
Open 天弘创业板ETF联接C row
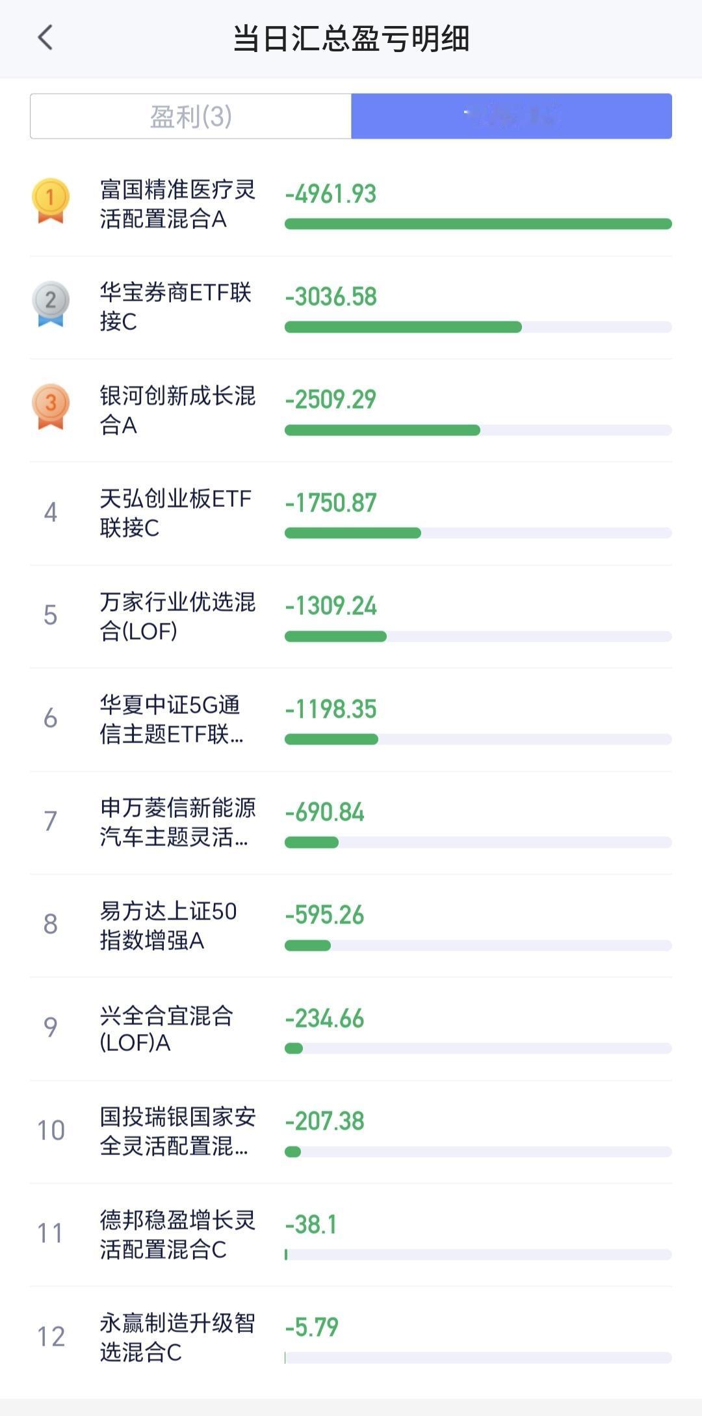pos(351,513)
